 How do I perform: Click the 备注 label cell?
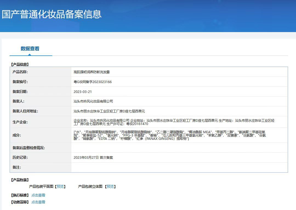point(40,167)
